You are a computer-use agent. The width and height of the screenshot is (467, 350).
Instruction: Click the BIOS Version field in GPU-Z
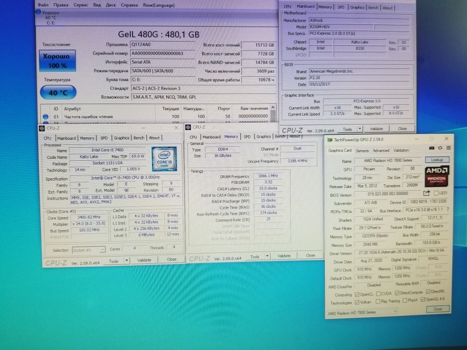[387, 194]
